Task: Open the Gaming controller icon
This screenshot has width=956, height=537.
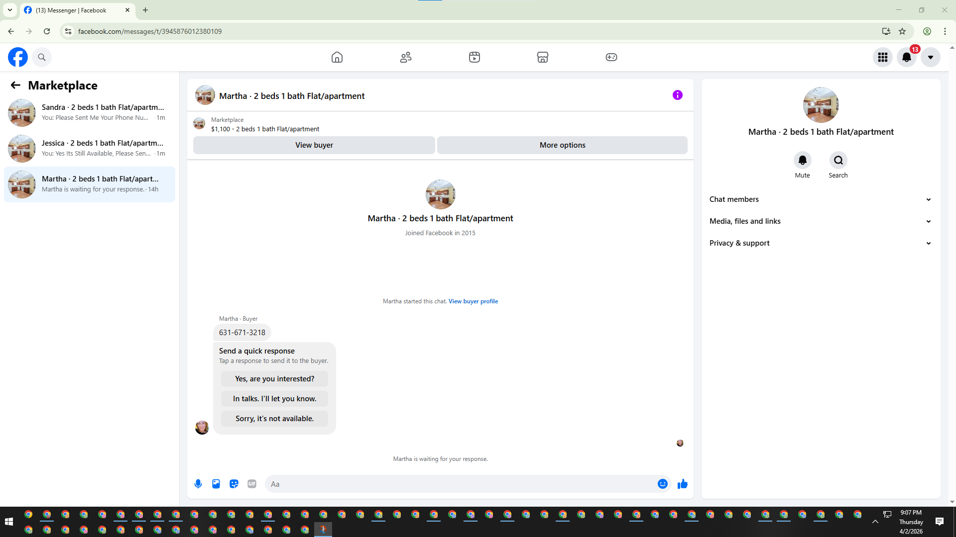Action: [x=611, y=57]
